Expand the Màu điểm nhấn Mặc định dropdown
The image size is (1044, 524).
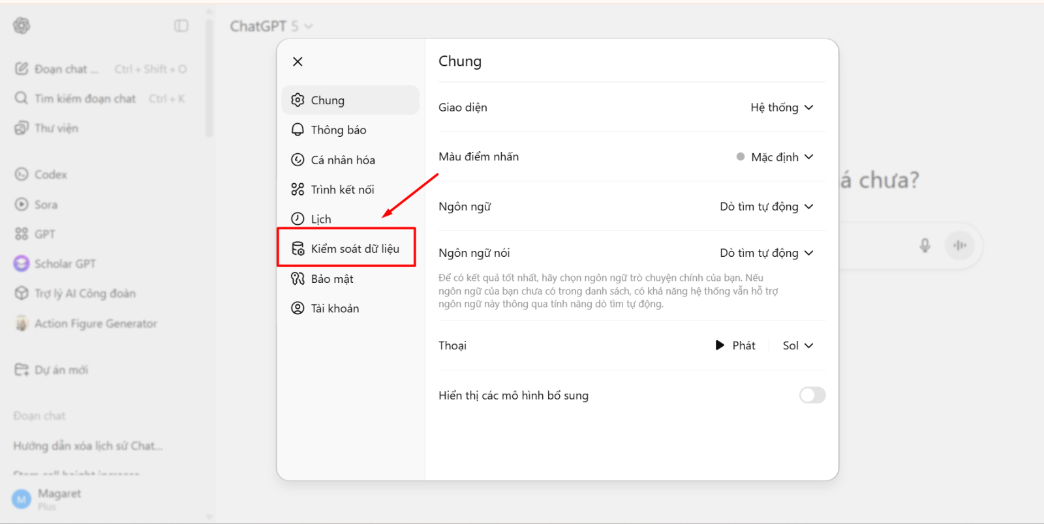click(x=775, y=157)
